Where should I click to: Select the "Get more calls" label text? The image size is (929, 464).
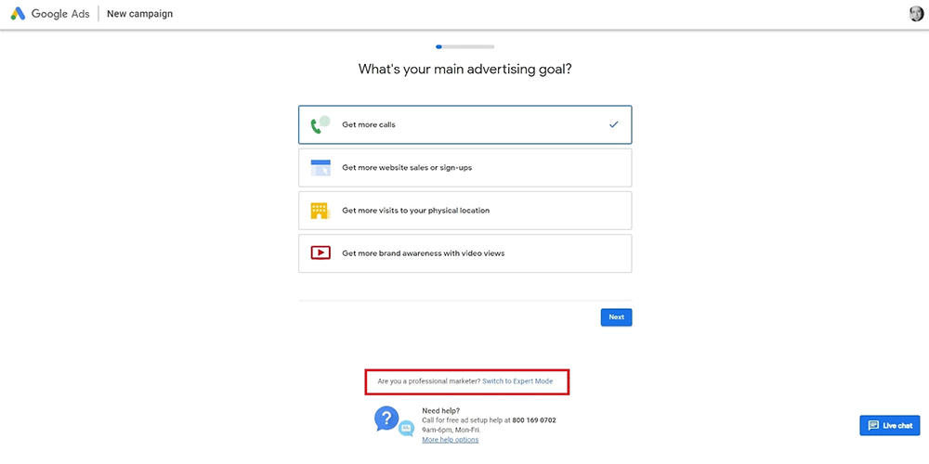(x=369, y=124)
